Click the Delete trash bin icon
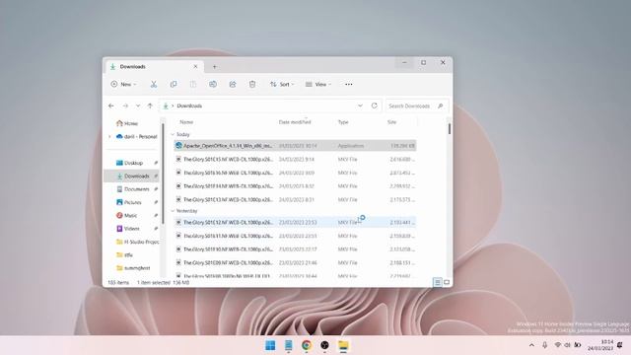This screenshot has width=631, height=355. tap(252, 84)
